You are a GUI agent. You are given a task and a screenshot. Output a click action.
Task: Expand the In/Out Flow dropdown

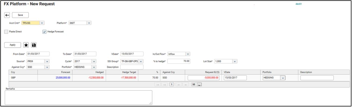pyautogui.click(x=188, y=54)
